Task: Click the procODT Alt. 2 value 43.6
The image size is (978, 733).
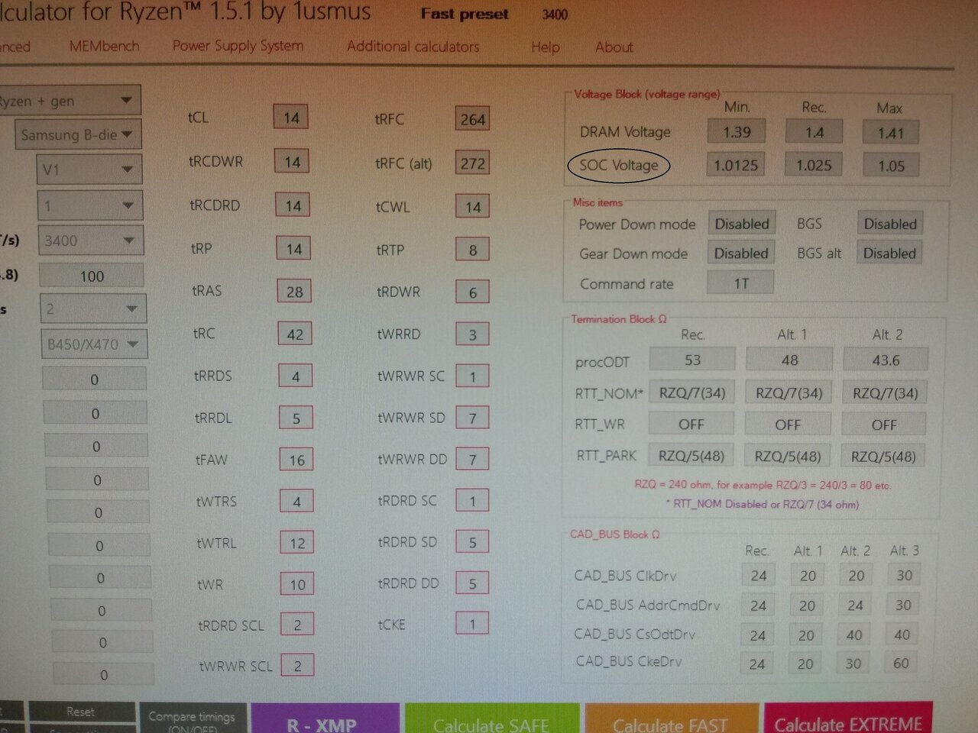Action: 886,360
